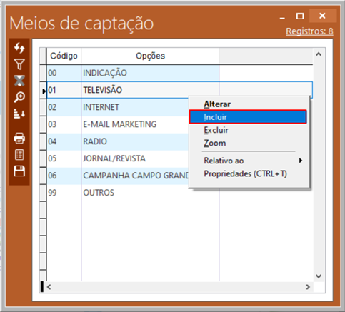
Task: Click the sort order icon
Action: (19, 114)
